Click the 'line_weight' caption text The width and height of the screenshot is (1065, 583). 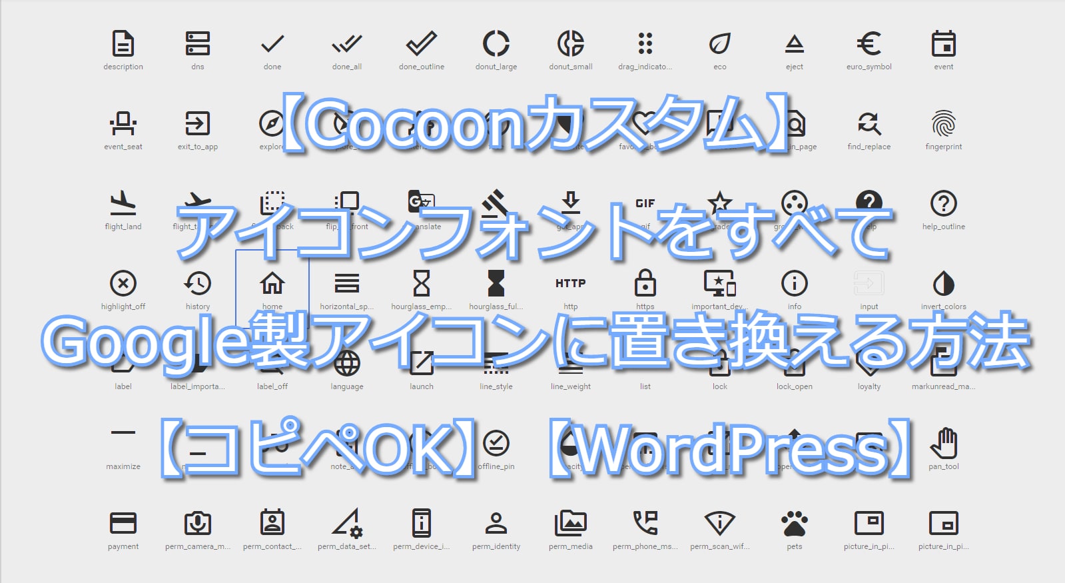571,386
